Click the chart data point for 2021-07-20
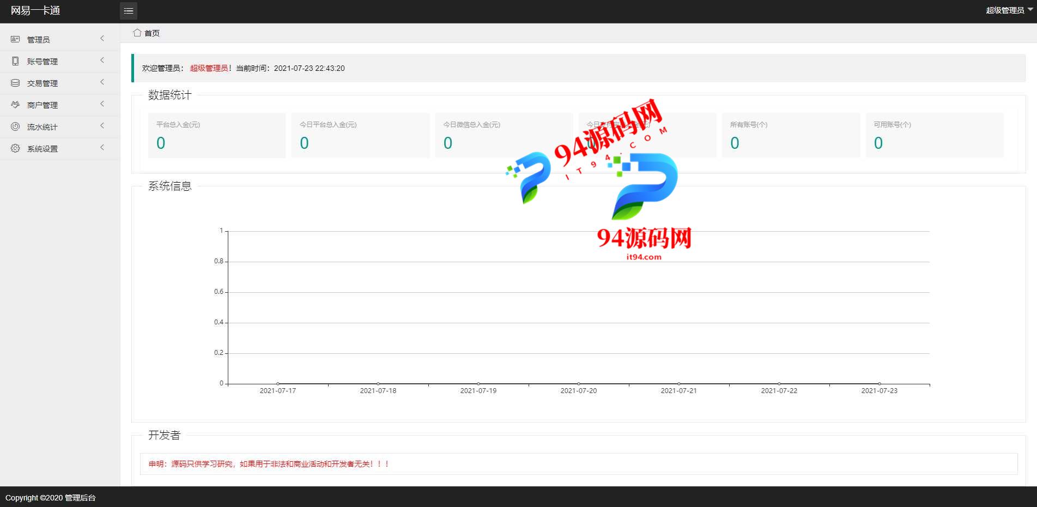 point(579,384)
